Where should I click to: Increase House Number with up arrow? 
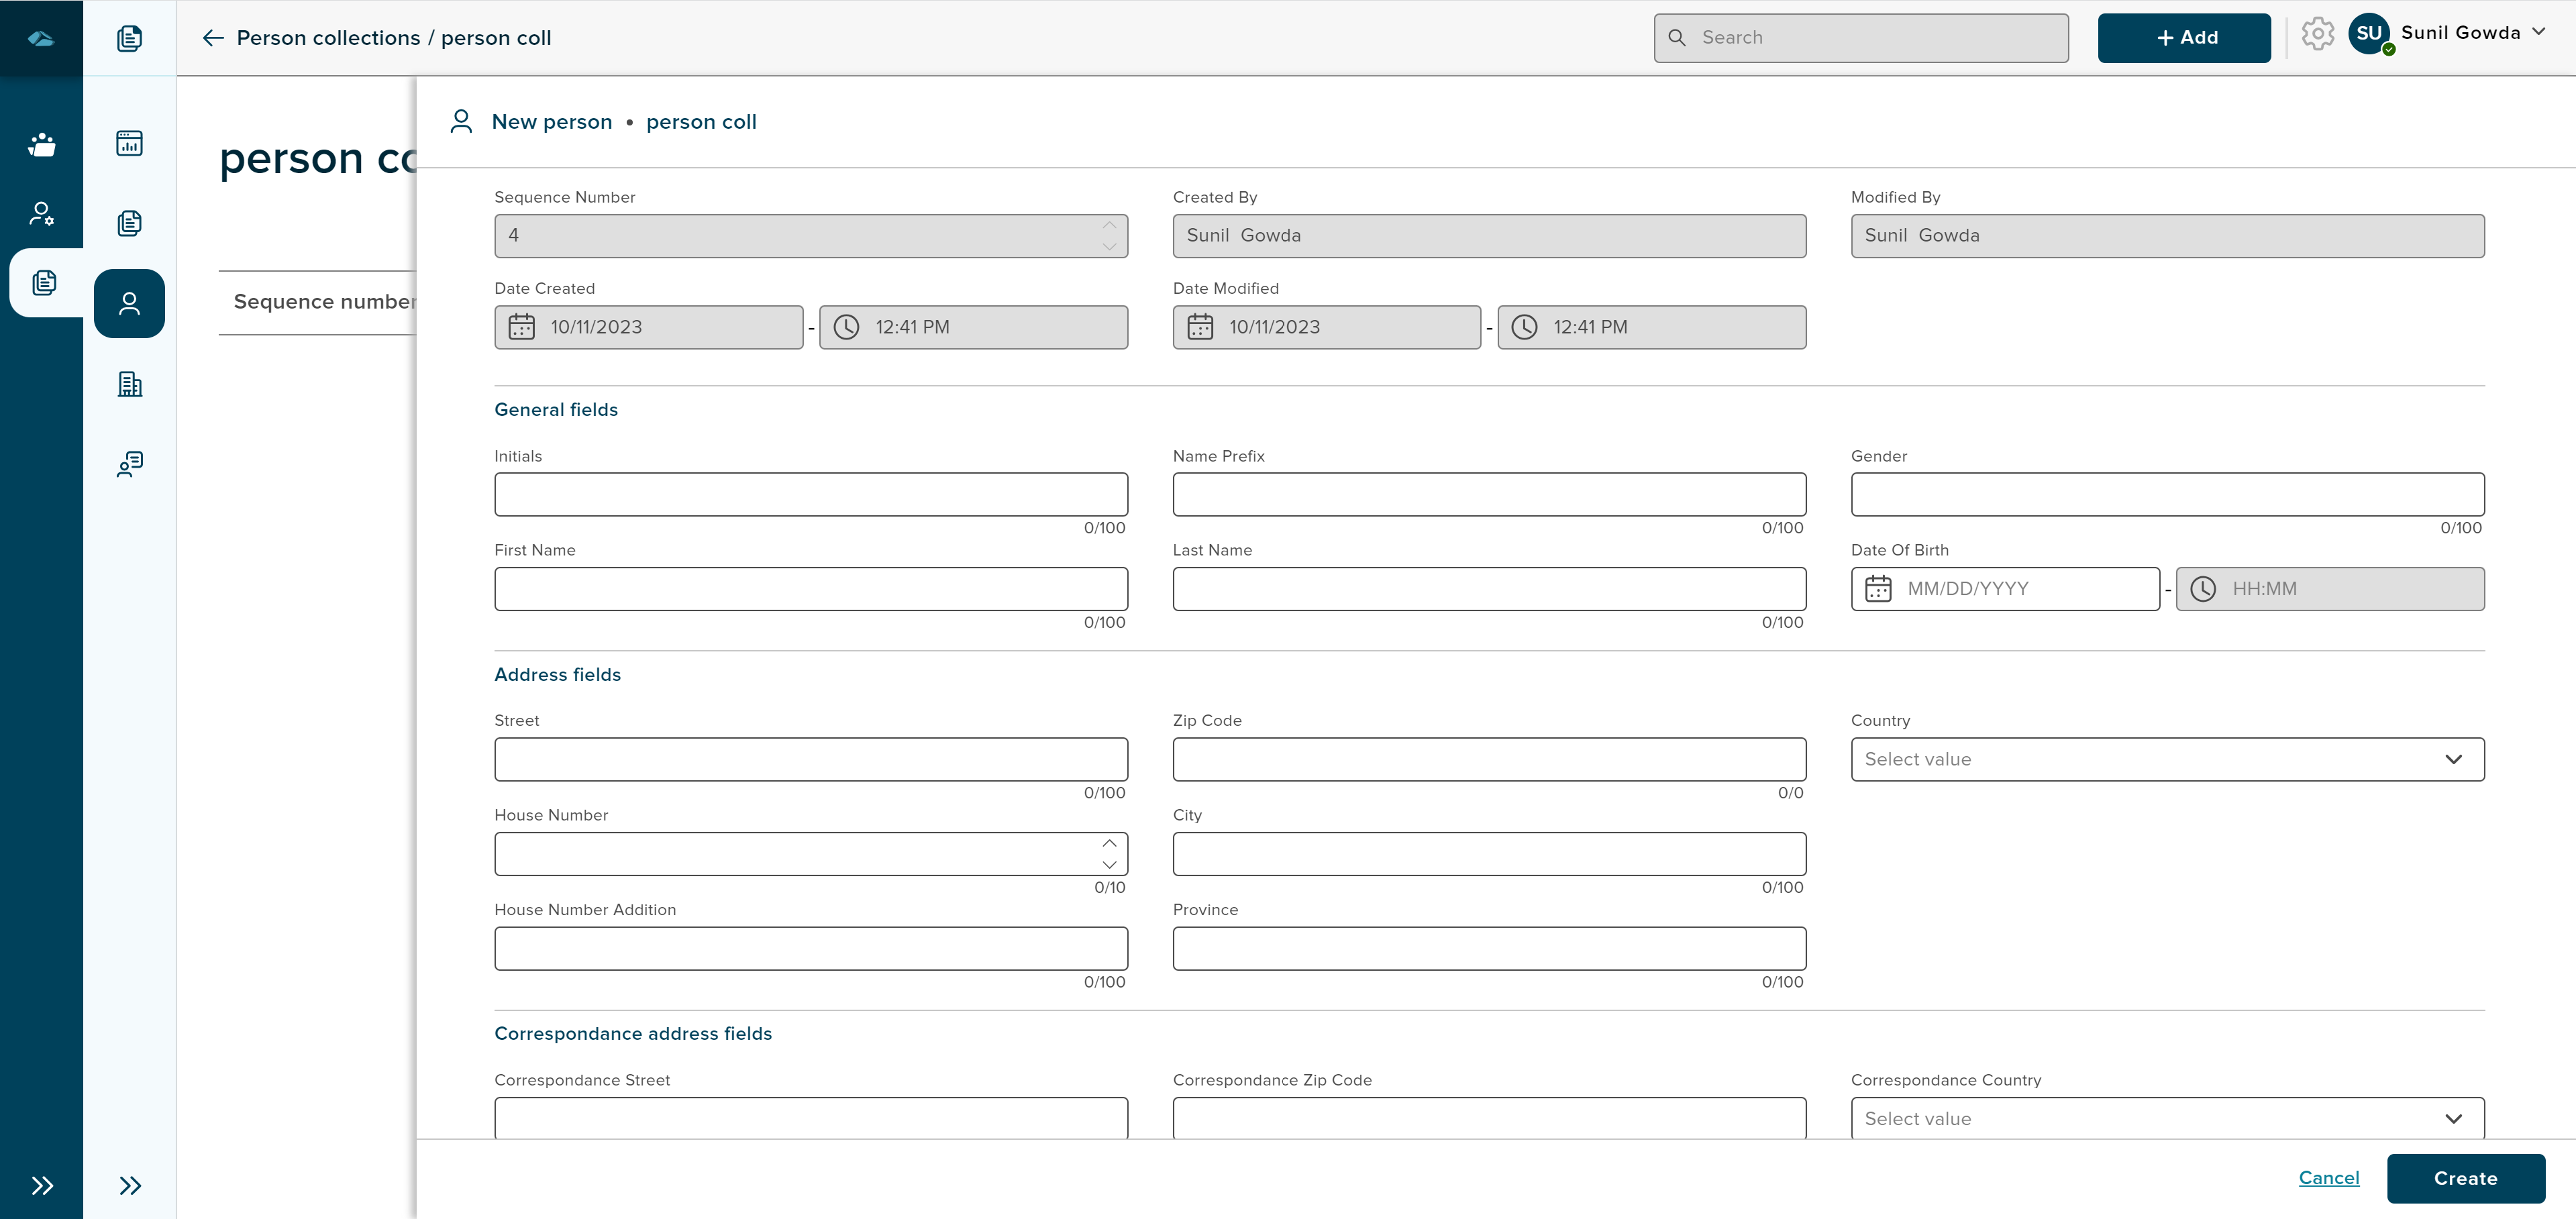[1109, 843]
